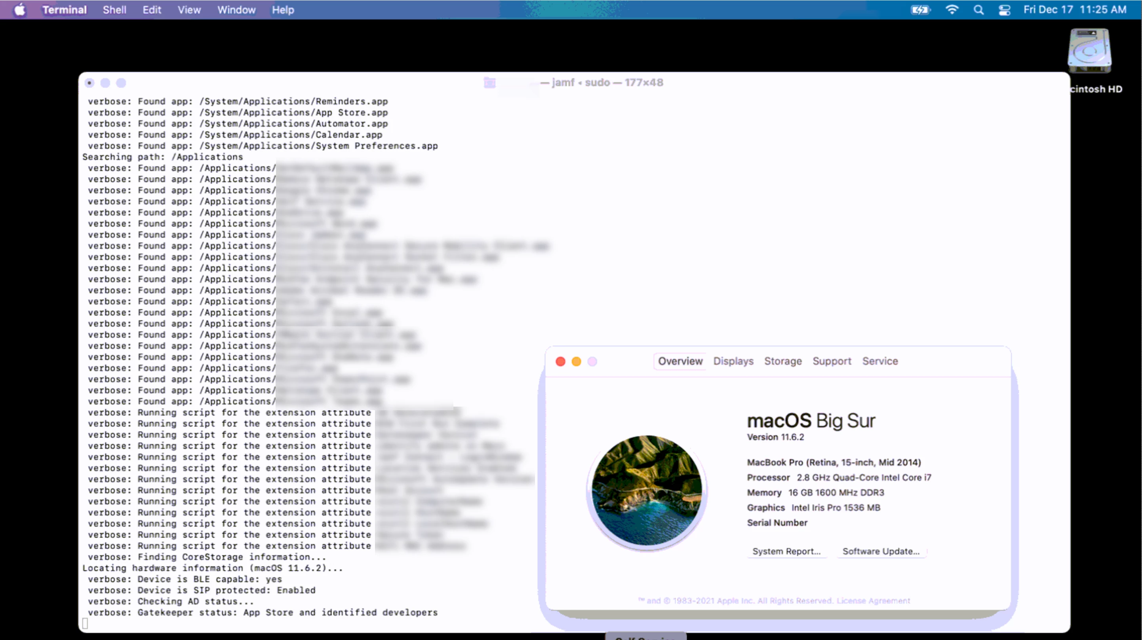Select the Macintosh HD drive icon on desktop

[1089, 51]
